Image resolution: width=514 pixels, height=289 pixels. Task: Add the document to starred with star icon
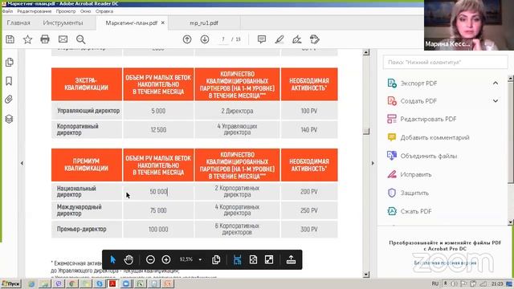(x=27, y=39)
